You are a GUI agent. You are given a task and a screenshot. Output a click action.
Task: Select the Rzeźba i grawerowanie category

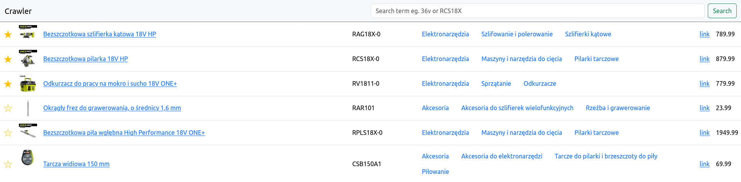click(x=617, y=108)
